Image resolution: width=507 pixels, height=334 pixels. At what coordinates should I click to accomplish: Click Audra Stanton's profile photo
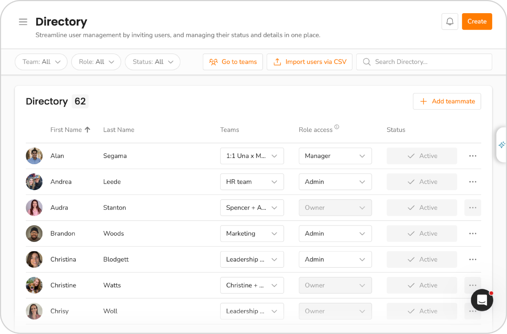(34, 208)
